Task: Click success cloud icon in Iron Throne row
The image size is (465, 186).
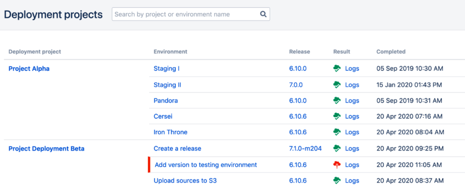Action: click(337, 132)
